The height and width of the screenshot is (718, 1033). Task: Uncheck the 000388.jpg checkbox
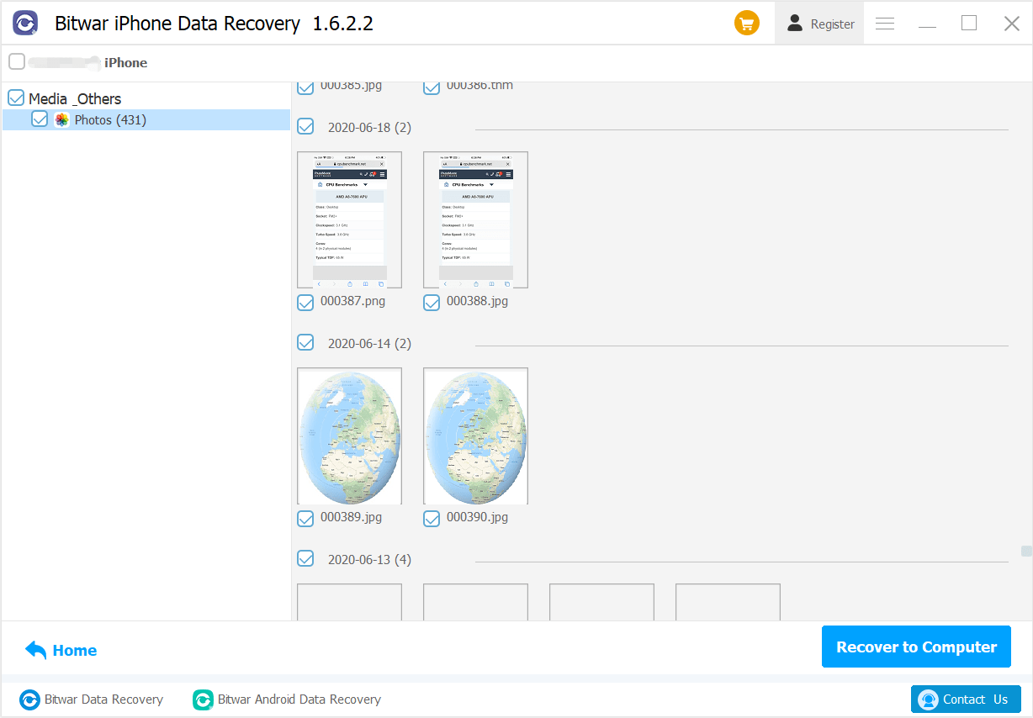[432, 302]
